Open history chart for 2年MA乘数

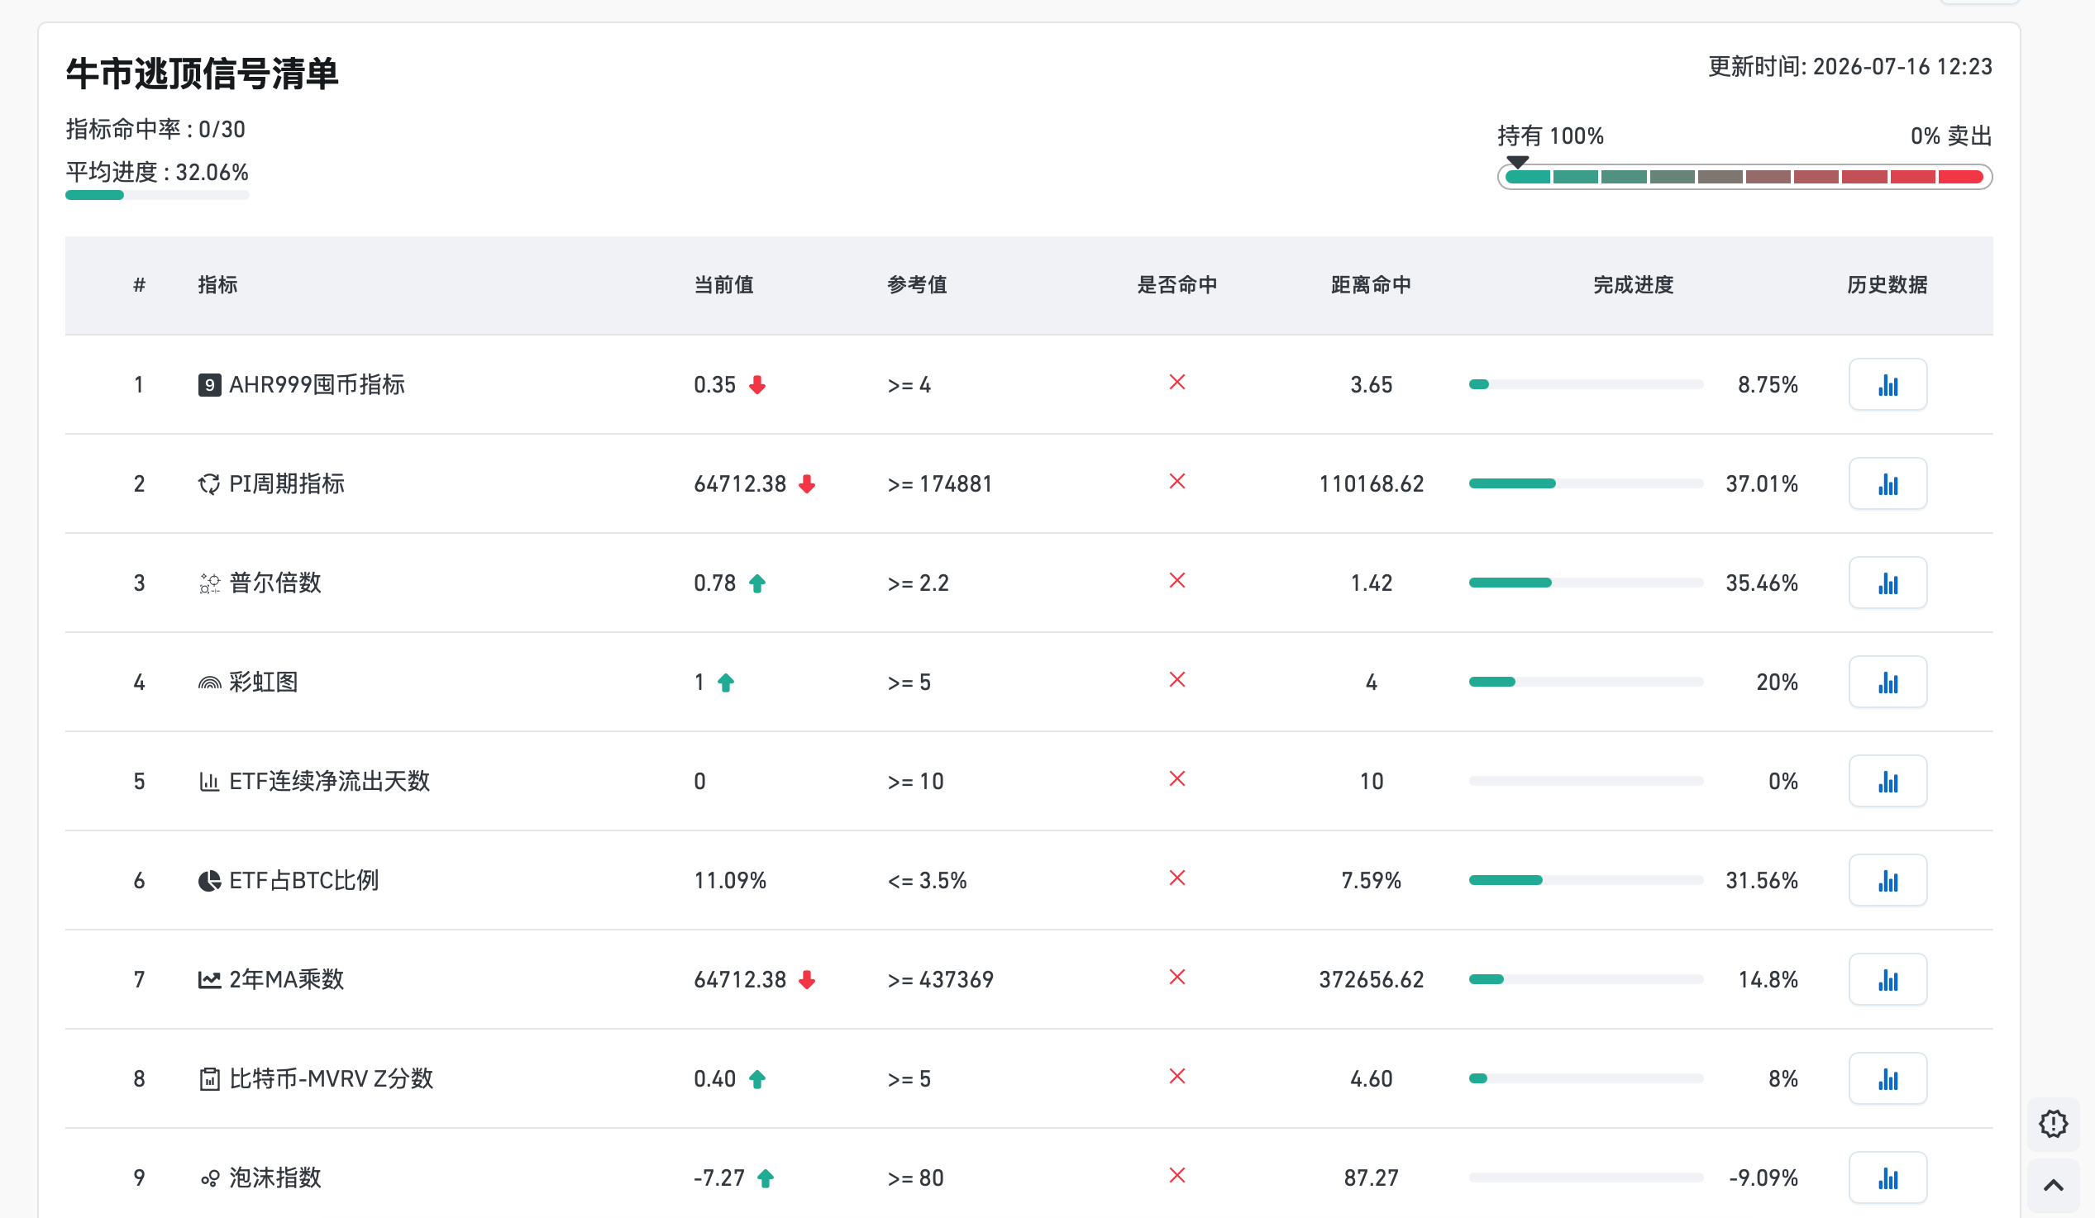1887,979
